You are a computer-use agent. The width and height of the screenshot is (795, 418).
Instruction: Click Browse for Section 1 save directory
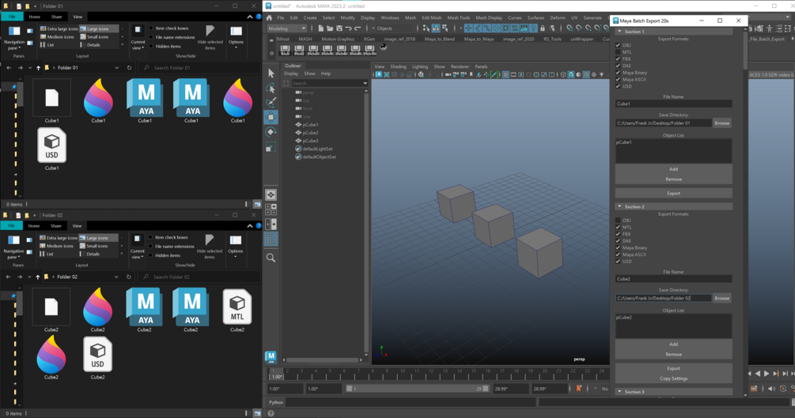point(722,123)
